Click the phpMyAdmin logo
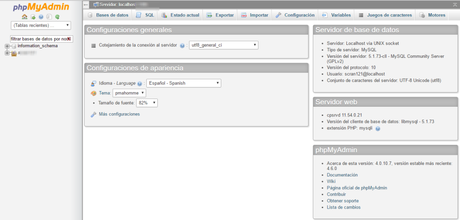This screenshot has height=220, width=460. pos(41,7)
